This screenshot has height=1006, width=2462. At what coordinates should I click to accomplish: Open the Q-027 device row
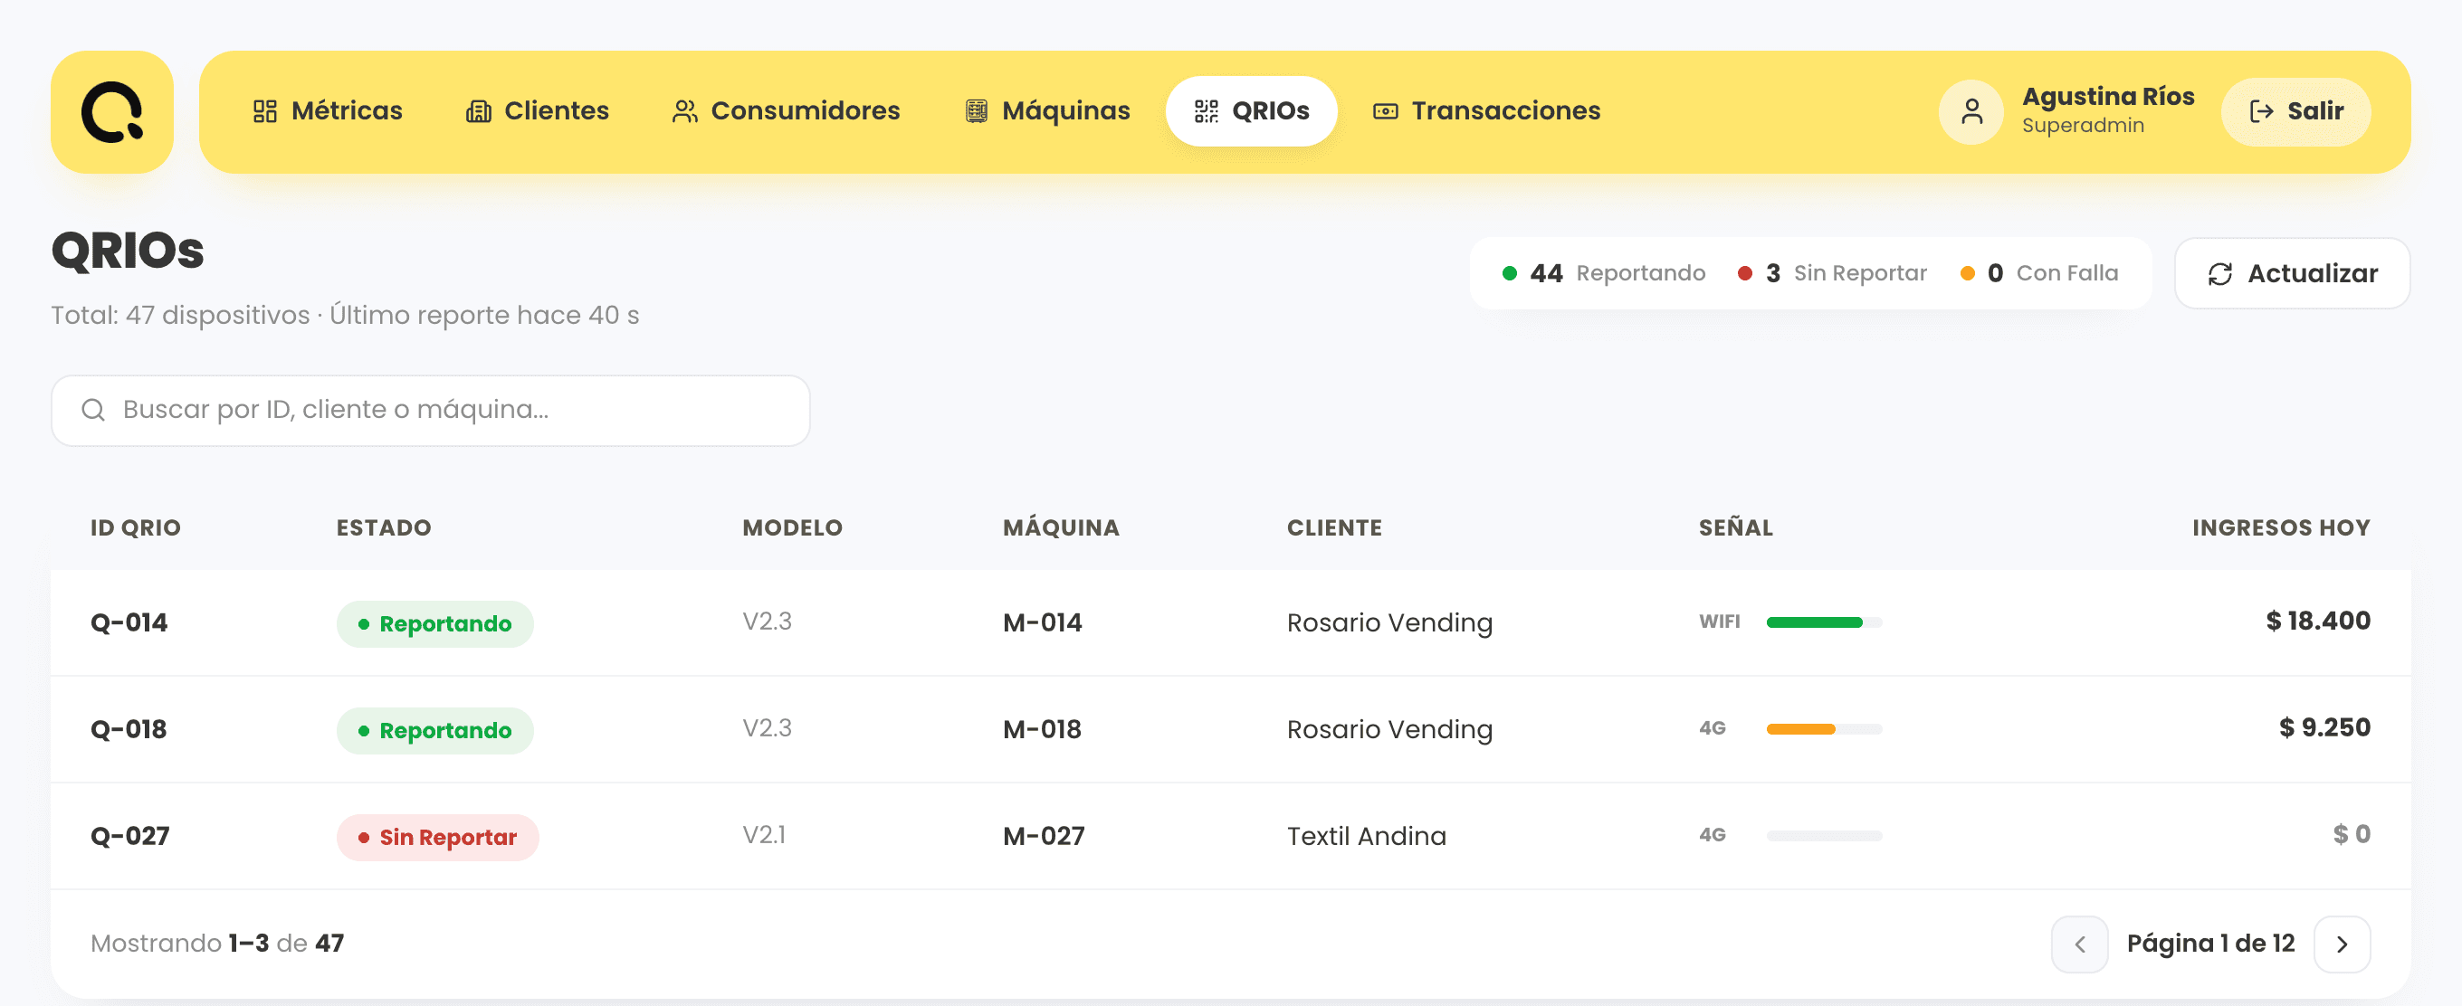click(1230, 837)
